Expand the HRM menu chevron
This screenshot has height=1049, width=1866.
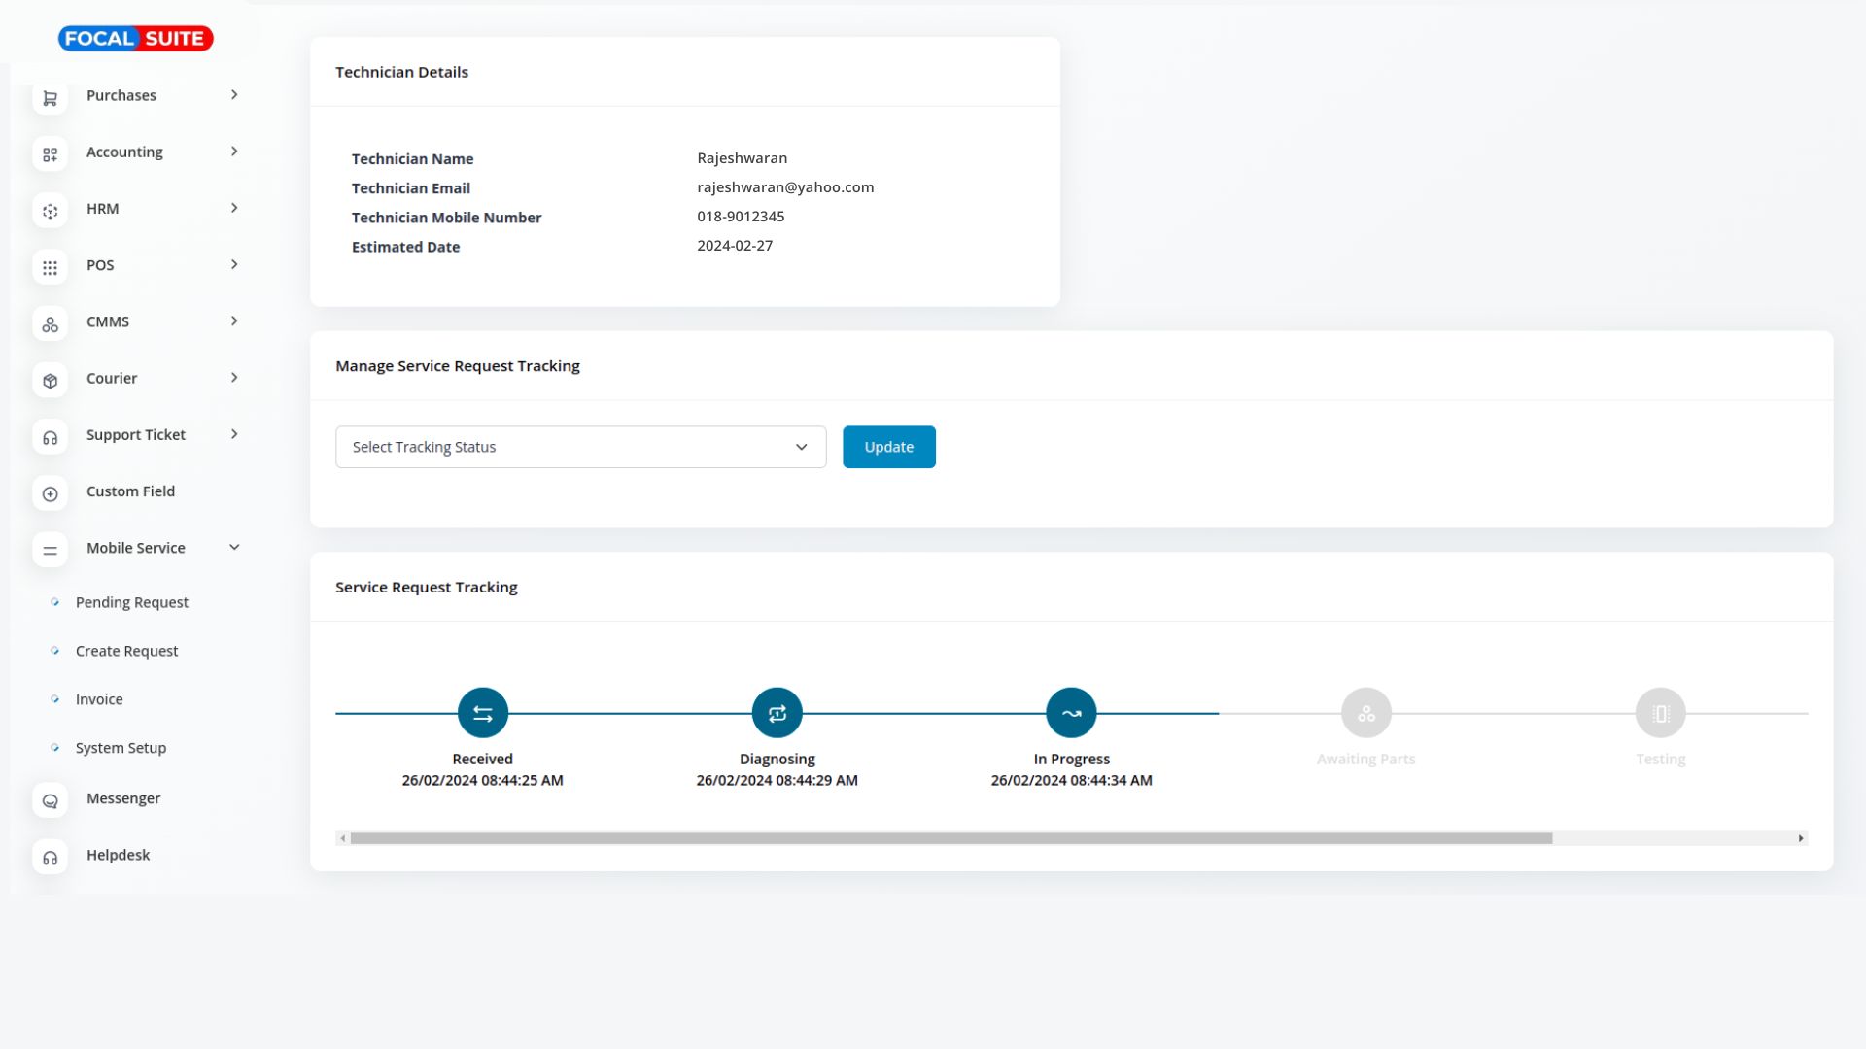pyautogui.click(x=234, y=208)
